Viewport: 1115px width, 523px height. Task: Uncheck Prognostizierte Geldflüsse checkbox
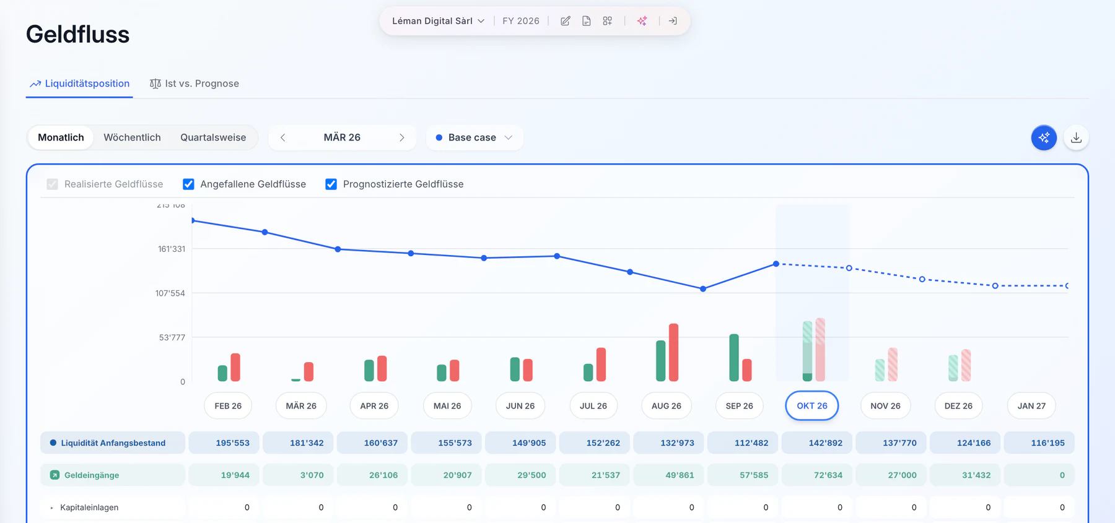click(331, 184)
